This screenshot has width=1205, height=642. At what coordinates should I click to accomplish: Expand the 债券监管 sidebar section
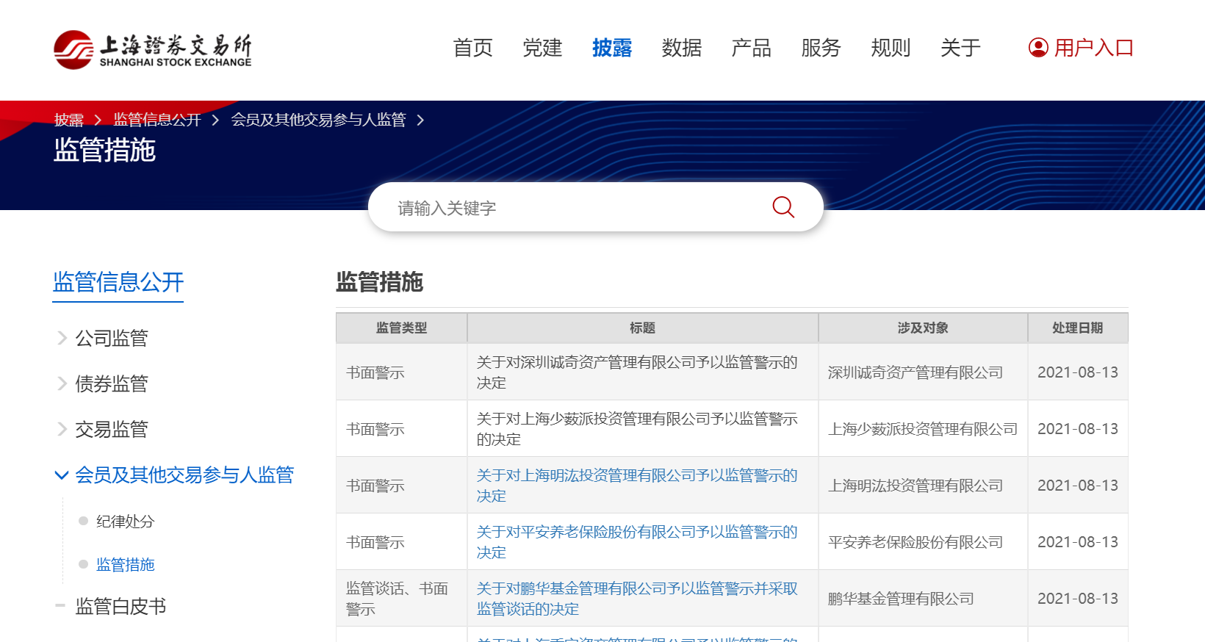coord(62,383)
